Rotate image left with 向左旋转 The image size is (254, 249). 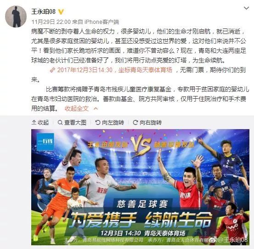pos(109,123)
